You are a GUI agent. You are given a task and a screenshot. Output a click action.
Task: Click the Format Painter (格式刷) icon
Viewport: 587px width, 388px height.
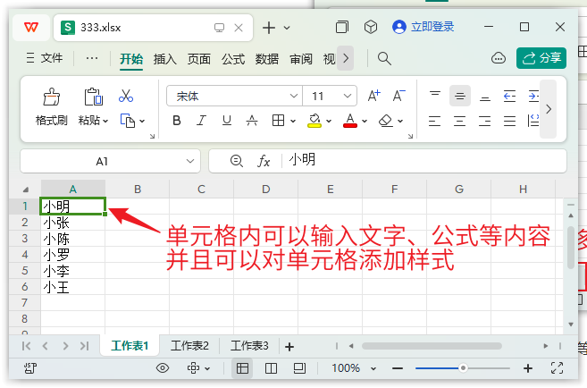tap(51, 97)
